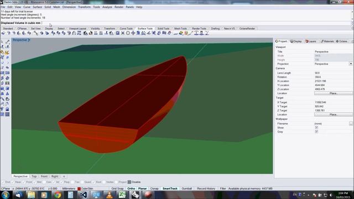Add a new viewport tab with plus
The image size is (354, 199).
pos(64,176)
